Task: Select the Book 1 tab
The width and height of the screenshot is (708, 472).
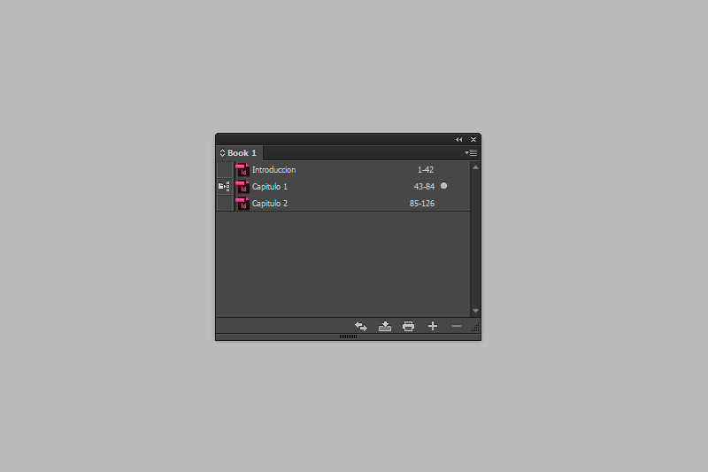Action: (240, 152)
